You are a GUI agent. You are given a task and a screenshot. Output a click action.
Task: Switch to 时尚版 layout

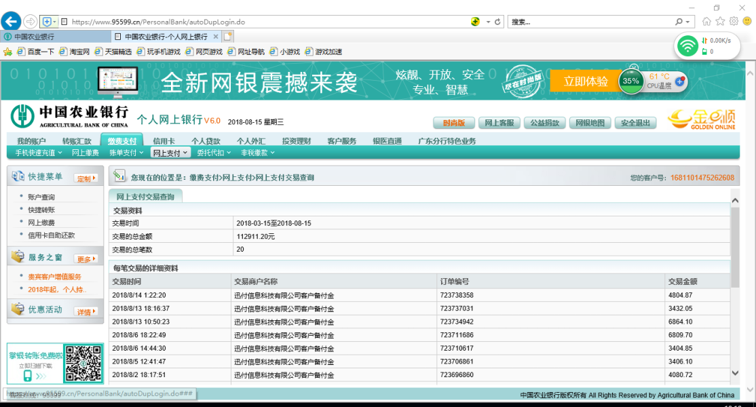pyautogui.click(x=454, y=123)
